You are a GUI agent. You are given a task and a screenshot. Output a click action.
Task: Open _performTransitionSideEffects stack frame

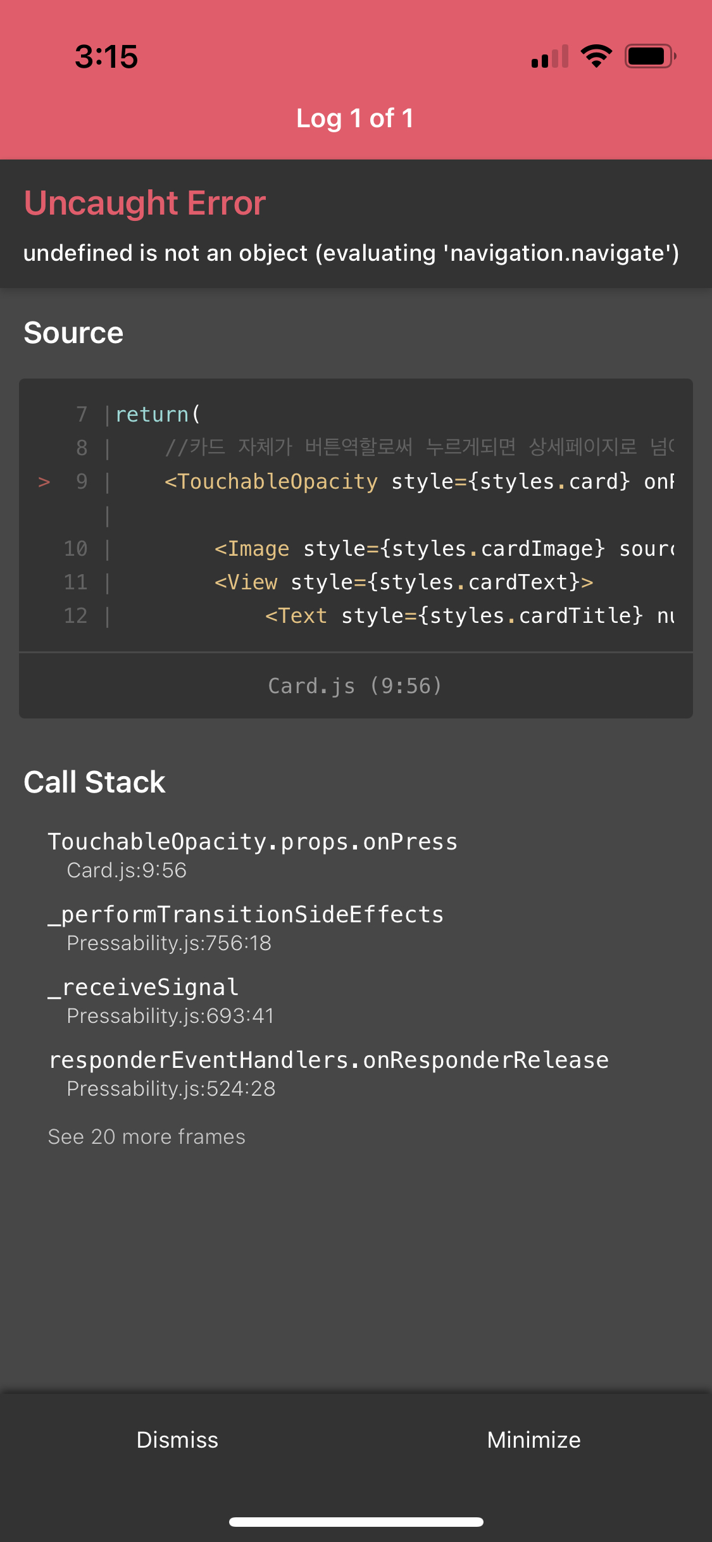click(x=246, y=928)
